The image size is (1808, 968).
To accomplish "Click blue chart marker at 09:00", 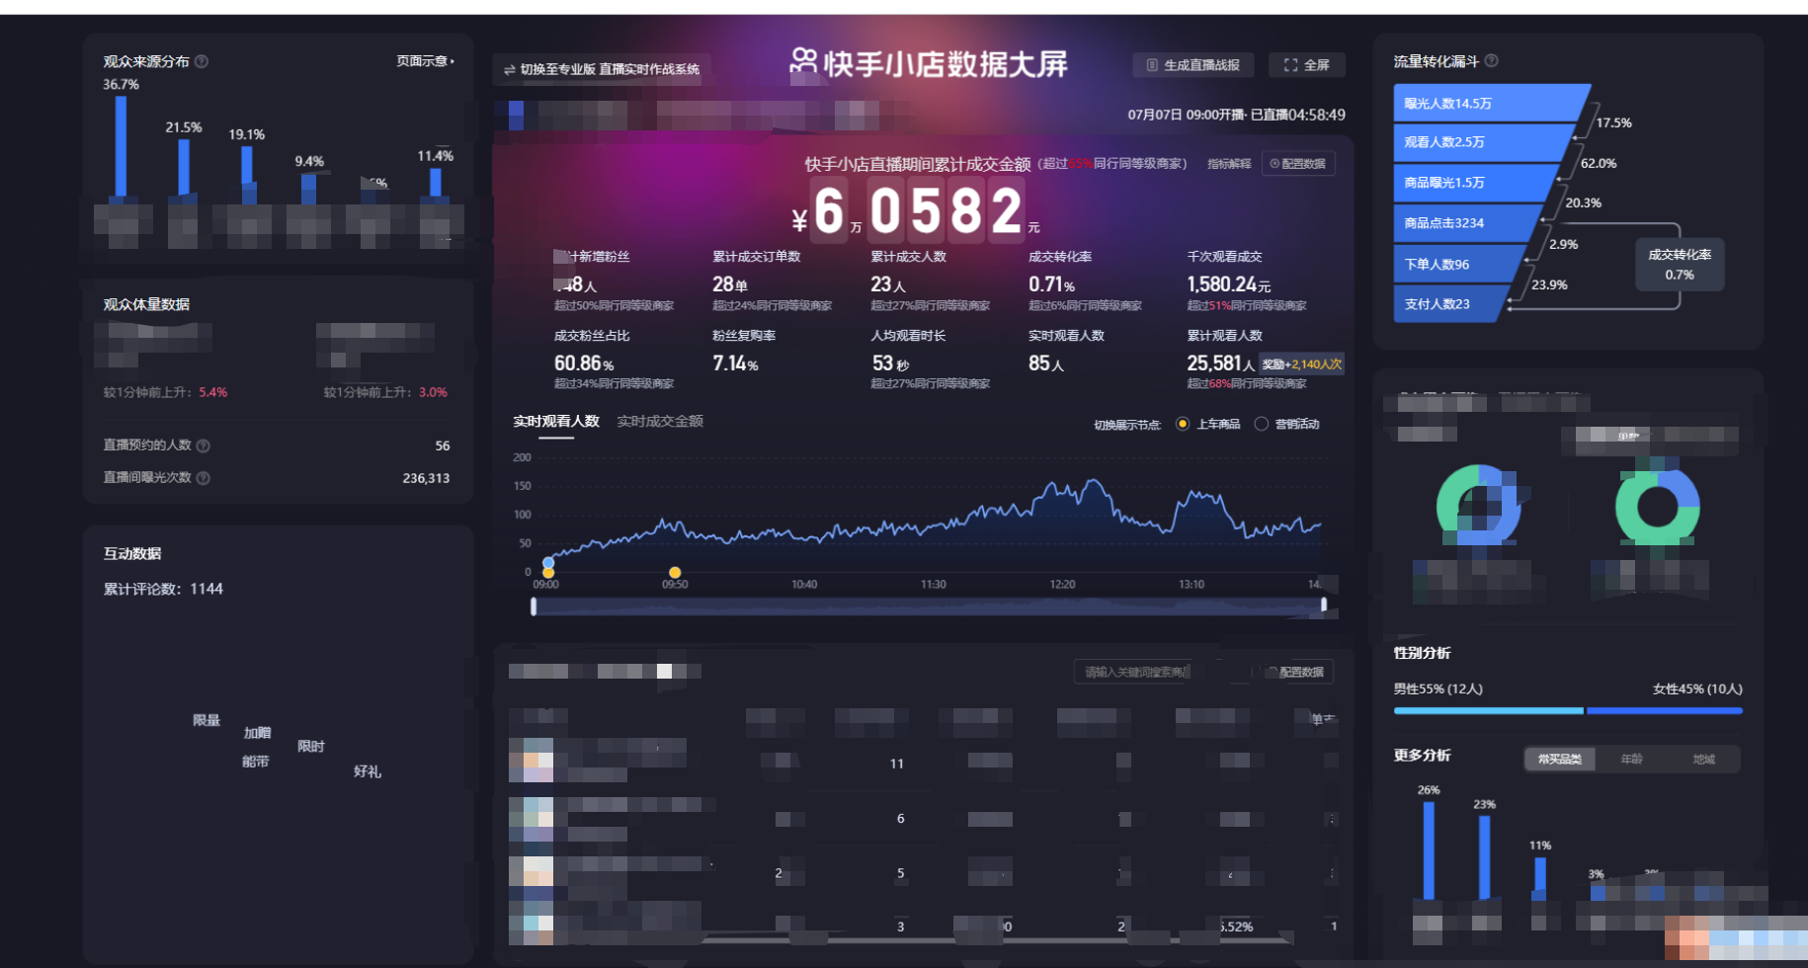I will [x=548, y=563].
